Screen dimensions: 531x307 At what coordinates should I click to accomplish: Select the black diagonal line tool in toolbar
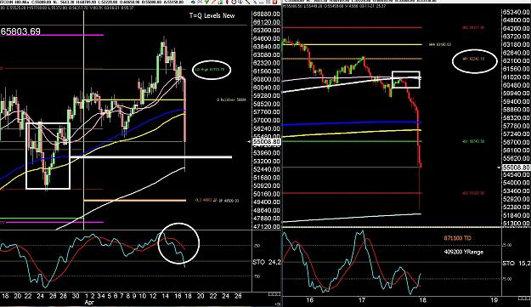pyautogui.click(x=247, y=2)
